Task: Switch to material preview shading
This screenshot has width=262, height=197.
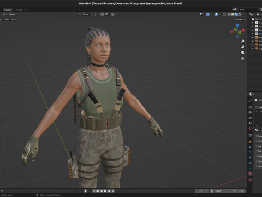Action: pos(236,14)
